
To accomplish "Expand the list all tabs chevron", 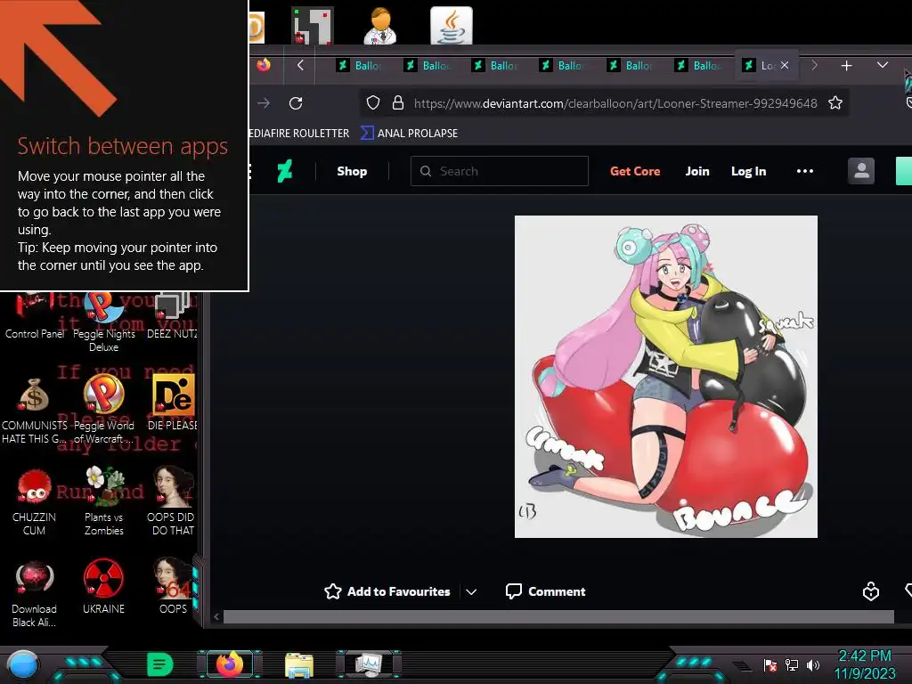I will click(x=883, y=65).
